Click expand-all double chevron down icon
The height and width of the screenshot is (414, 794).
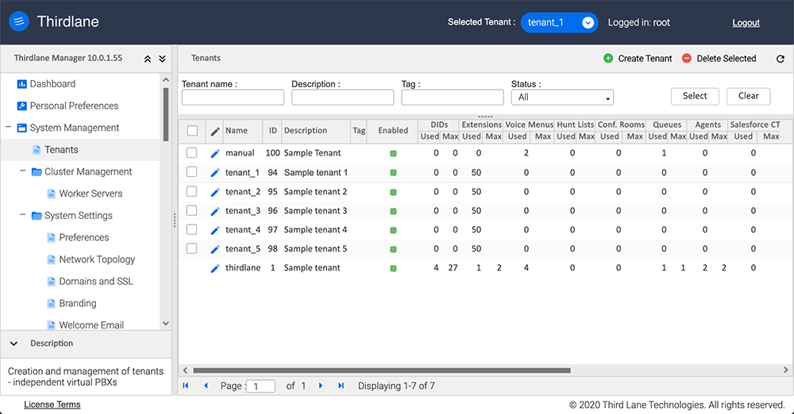pyautogui.click(x=162, y=59)
